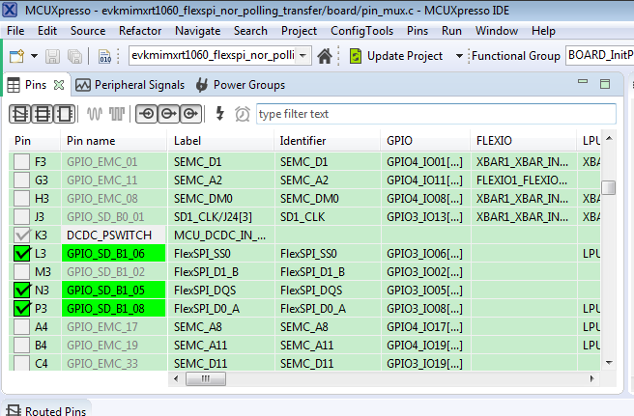634x416 pixels.
Task: Click the vertical scrollbar thumb
Action: (x=608, y=187)
